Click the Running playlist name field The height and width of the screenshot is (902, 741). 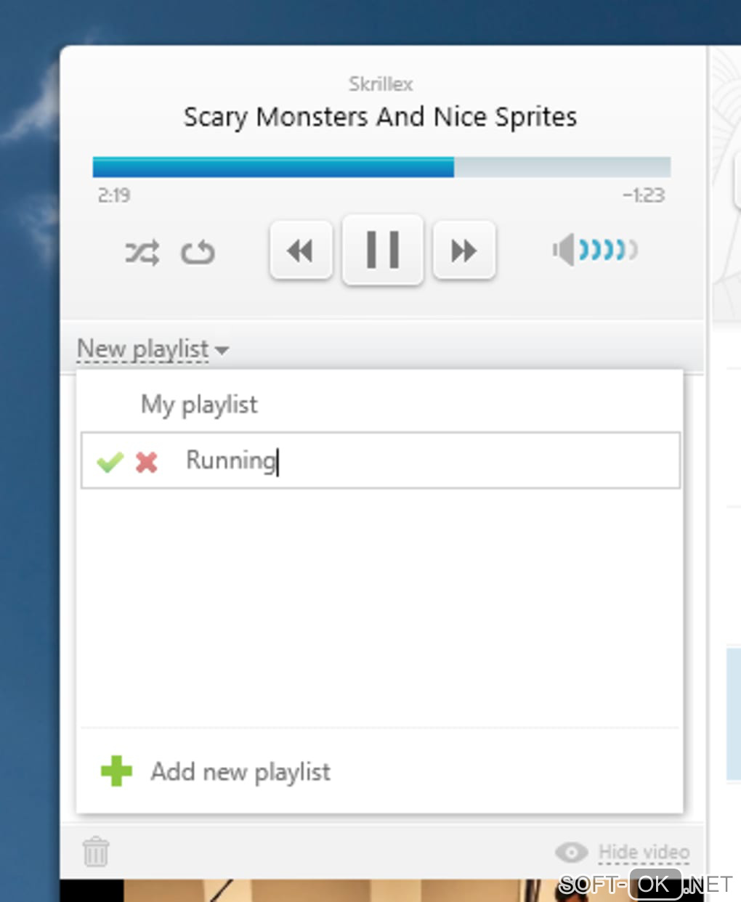(x=421, y=460)
